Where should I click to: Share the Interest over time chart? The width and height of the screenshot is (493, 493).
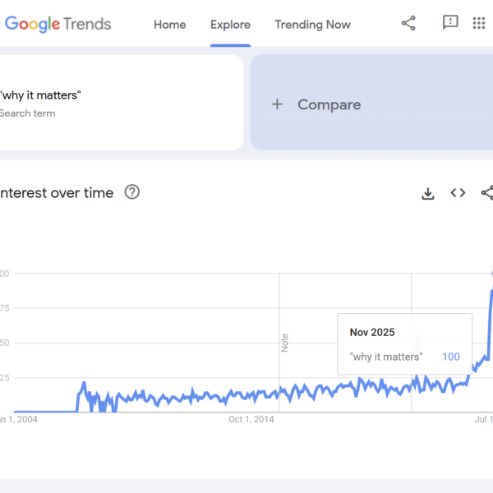pos(486,193)
